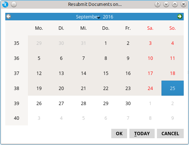Choose greyed October 8 in week 40
Image resolution: width=189 pixels, height=145 pixels.
click(x=150, y=118)
